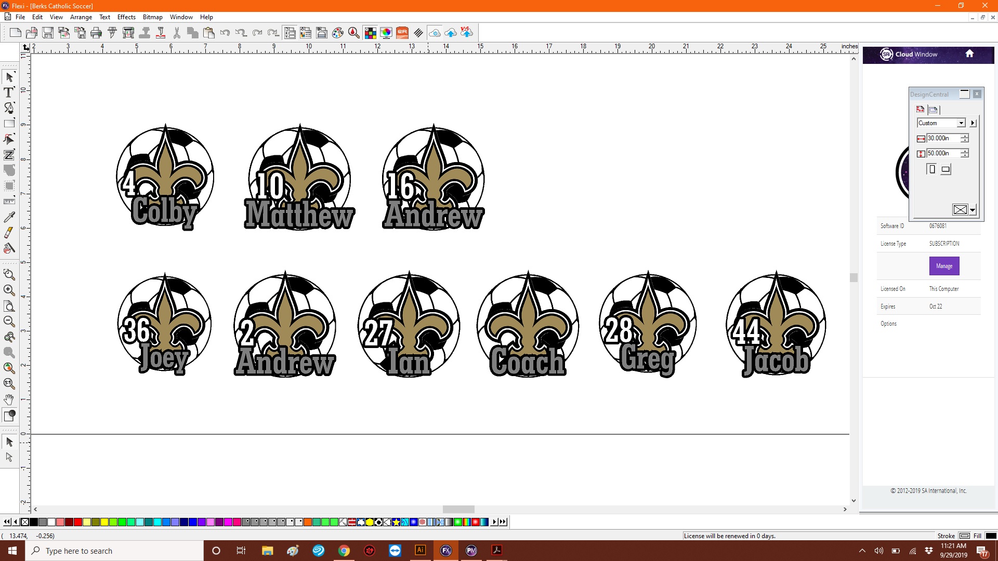Image resolution: width=998 pixels, height=561 pixels.
Task: Choose portrait orientation in DesignCentral
Action: (x=932, y=169)
